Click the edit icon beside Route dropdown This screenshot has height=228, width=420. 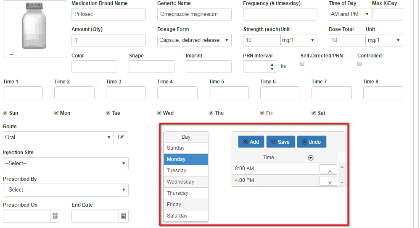[x=121, y=137]
